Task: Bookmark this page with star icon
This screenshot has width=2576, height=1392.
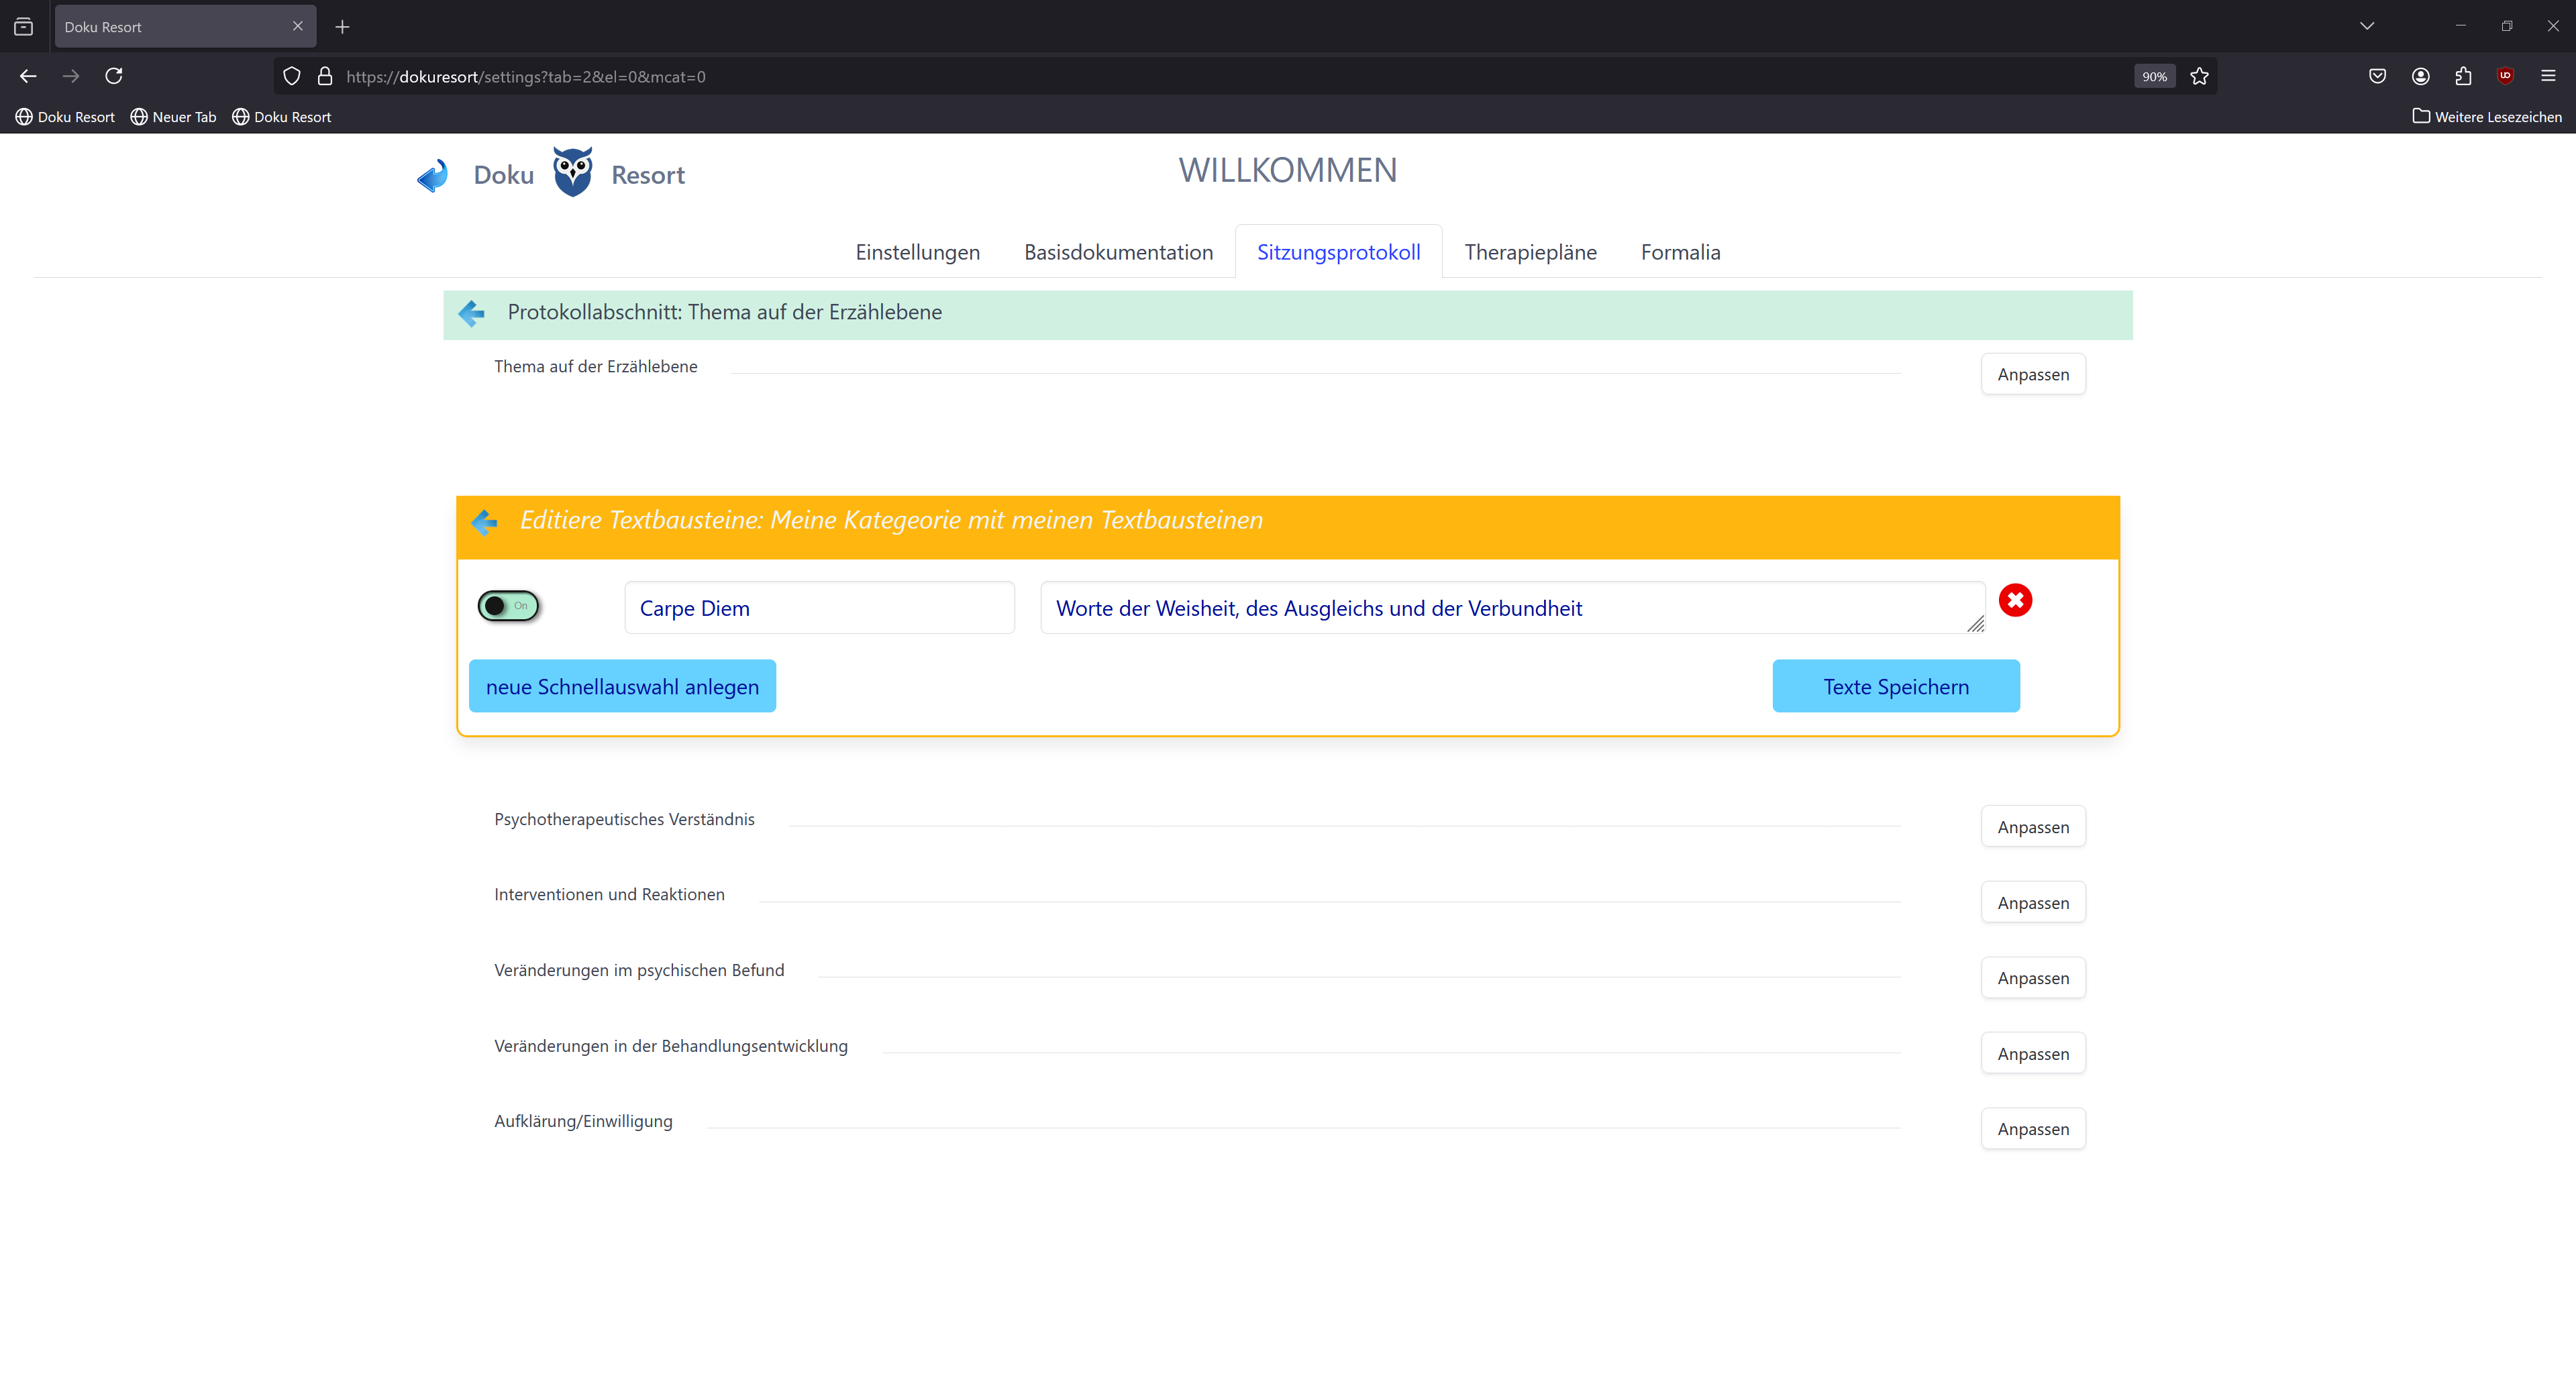Action: (2199, 76)
